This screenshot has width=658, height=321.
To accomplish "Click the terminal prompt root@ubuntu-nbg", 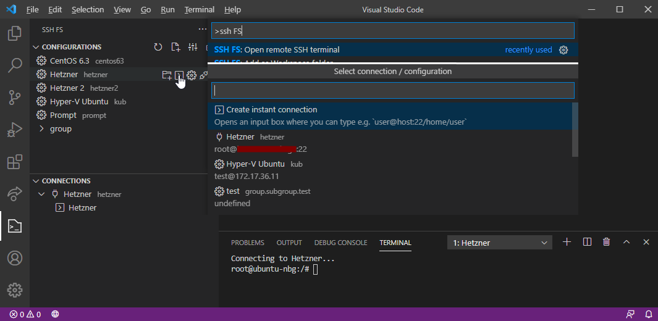I will coord(270,269).
